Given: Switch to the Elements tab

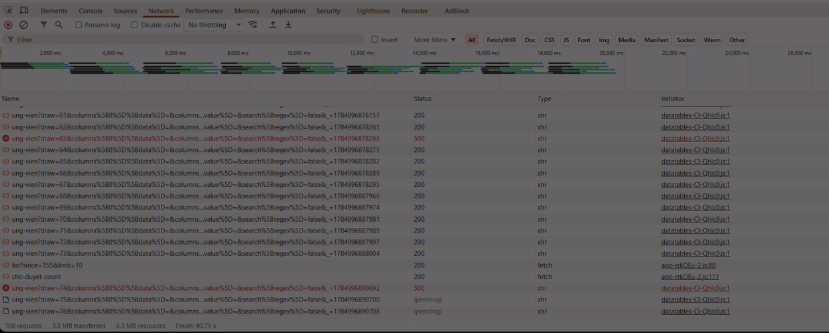Looking at the screenshot, I should coord(54,11).
